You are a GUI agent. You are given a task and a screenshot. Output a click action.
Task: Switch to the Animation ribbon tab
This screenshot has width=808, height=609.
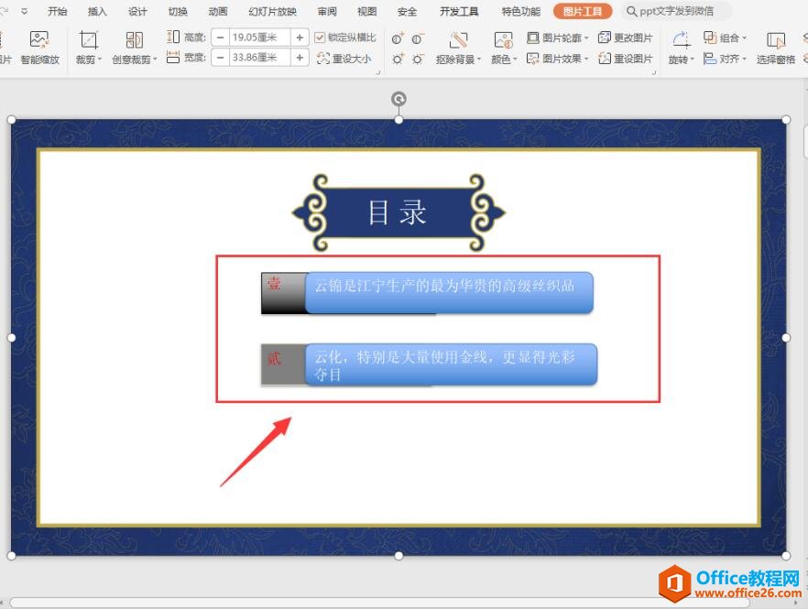[x=216, y=11]
